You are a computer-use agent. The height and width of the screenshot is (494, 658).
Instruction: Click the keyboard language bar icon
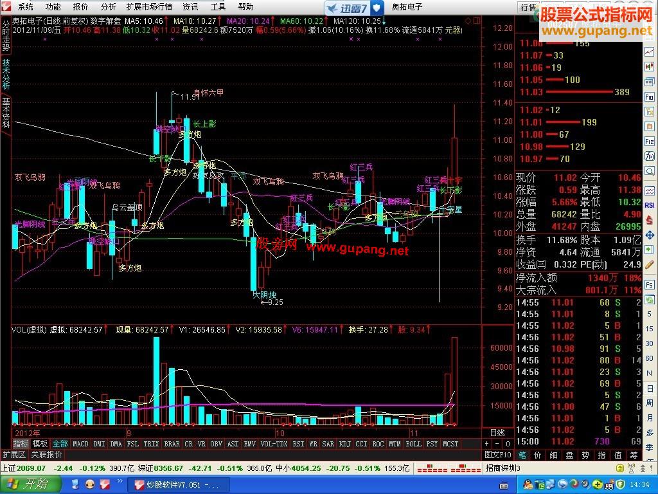pos(504,486)
